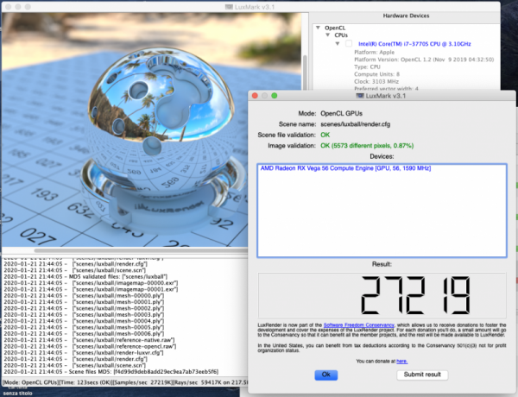Click the 'Scene files MD5' log line
Image resolution: width=518 pixels, height=397 pixels.
(x=111, y=372)
